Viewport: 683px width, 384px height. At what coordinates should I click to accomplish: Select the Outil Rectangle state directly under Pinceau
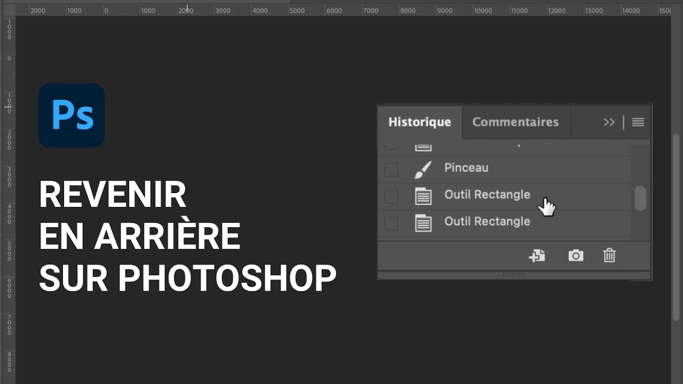(x=504, y=196)
